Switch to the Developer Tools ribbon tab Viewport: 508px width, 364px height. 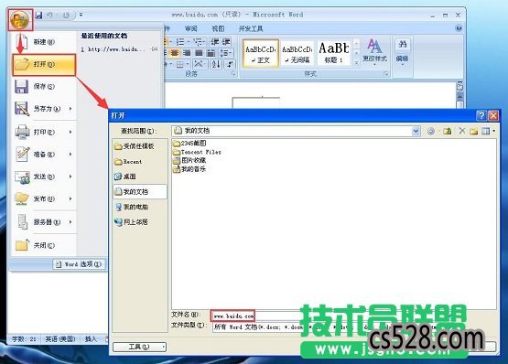click(251, 28)
